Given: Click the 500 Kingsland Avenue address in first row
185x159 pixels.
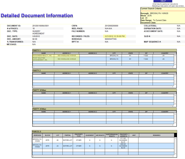Looking at the screenshot, I should pos(67,56).
